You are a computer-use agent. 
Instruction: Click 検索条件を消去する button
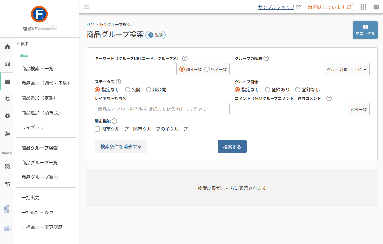click(121, 147)
